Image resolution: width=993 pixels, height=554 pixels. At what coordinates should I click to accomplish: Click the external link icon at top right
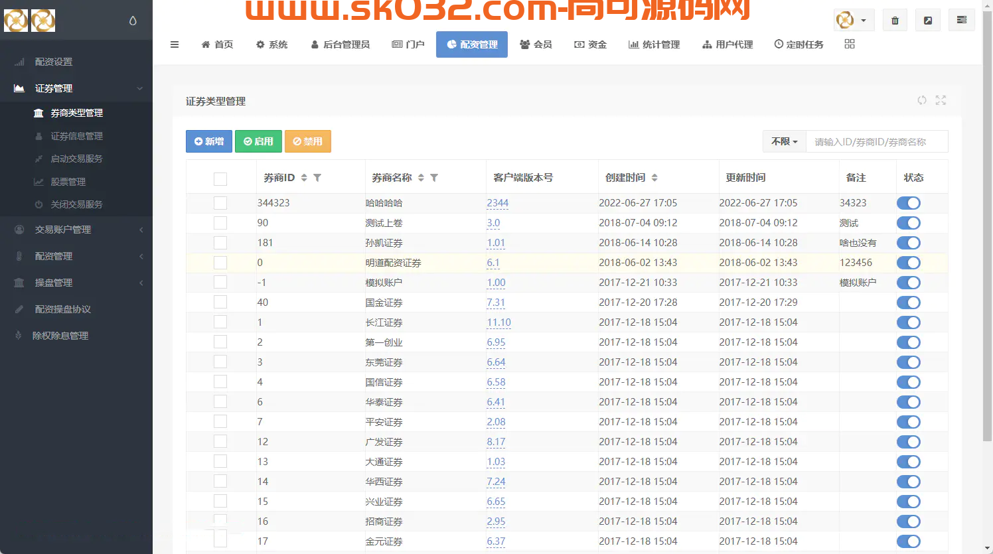pos(928,20)
